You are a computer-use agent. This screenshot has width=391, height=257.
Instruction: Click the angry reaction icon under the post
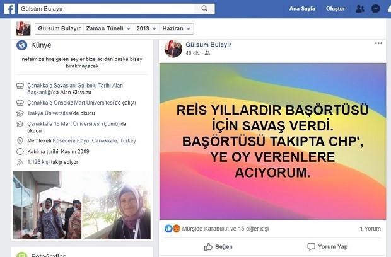177,229
